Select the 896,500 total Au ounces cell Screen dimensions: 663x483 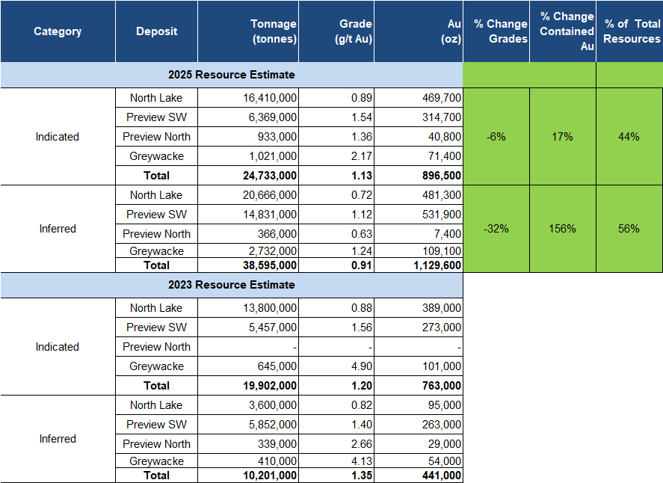pos(418,176)
